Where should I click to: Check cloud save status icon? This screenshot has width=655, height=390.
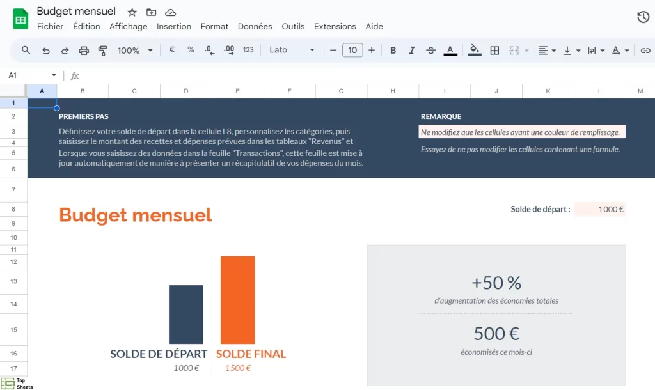point(170,13)
